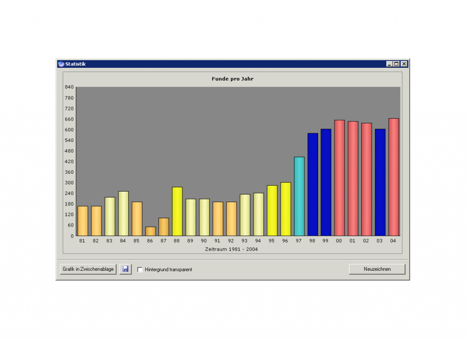The width and height of the screenshot is (466, 339).
Task: Click the y-axis value 300
Action: [x=69, y=183]
